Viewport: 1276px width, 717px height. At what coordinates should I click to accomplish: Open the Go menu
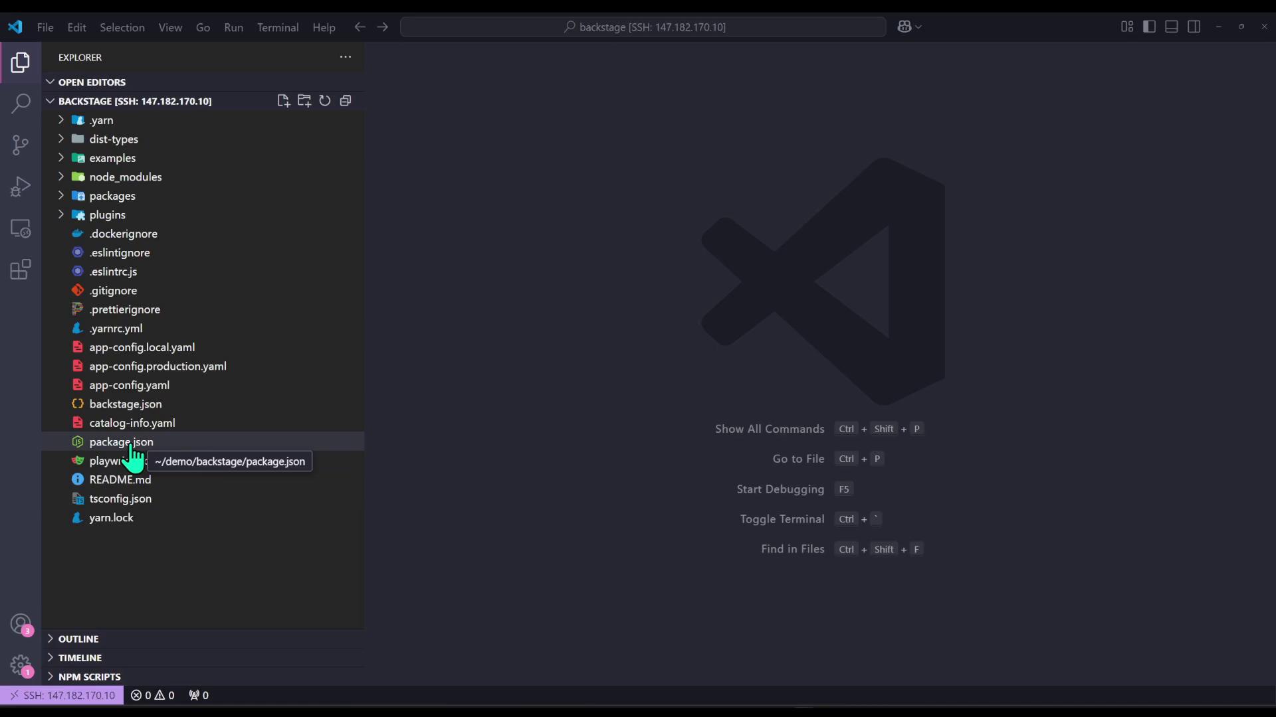click(x=203, y=27)
